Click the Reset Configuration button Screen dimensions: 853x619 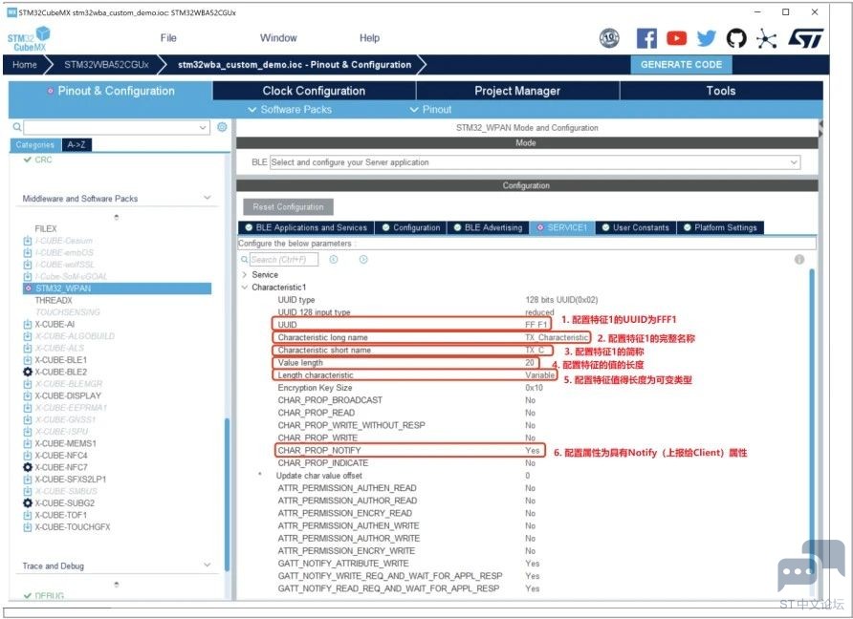289,206
